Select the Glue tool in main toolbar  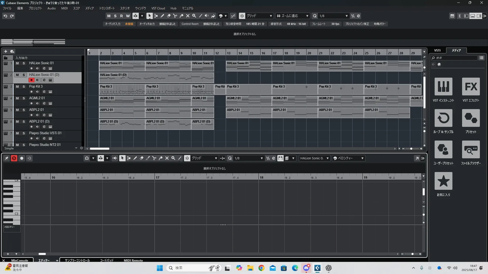pos(181,16)
